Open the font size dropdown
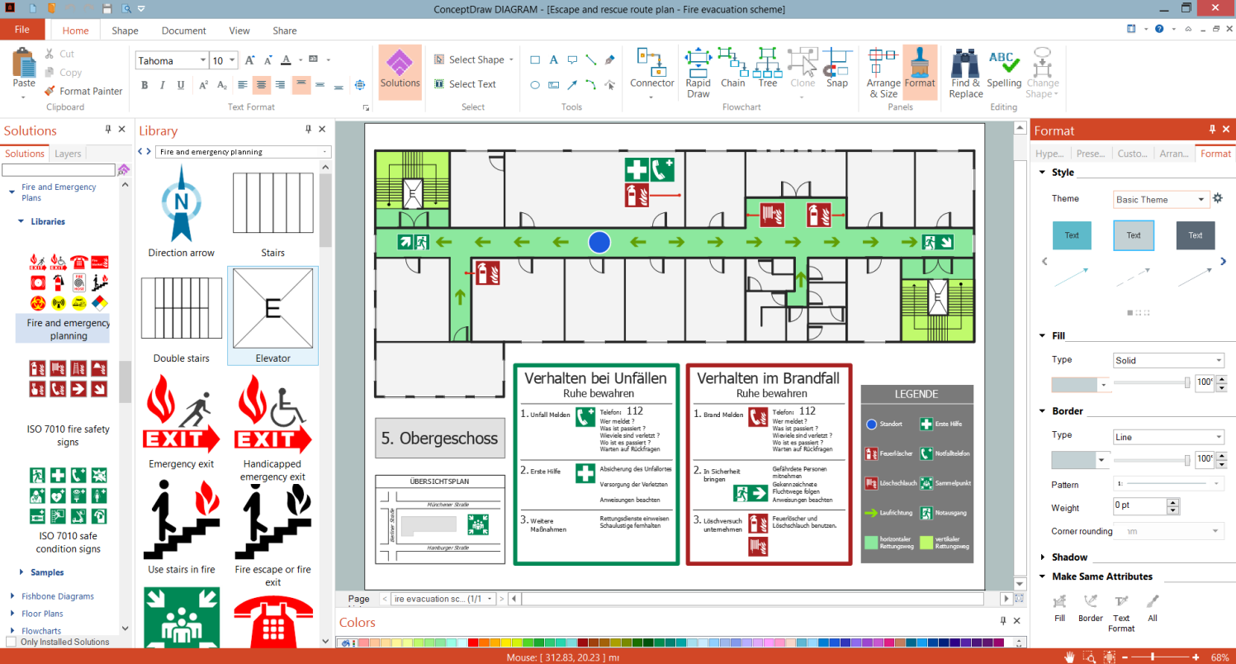The height and width of the screenshot is (664, 1236). click(233, 60)
